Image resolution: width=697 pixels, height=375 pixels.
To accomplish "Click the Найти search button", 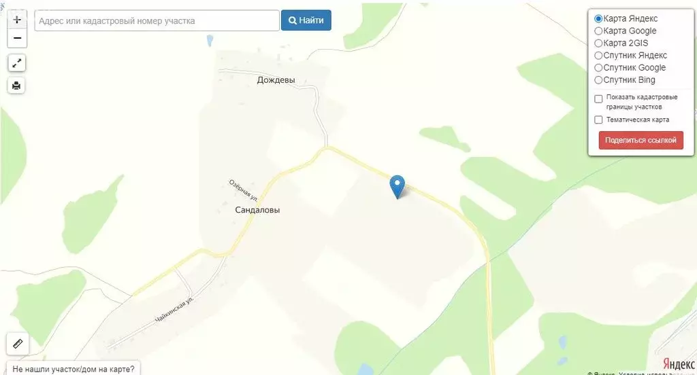I will [x=306, y=20].
